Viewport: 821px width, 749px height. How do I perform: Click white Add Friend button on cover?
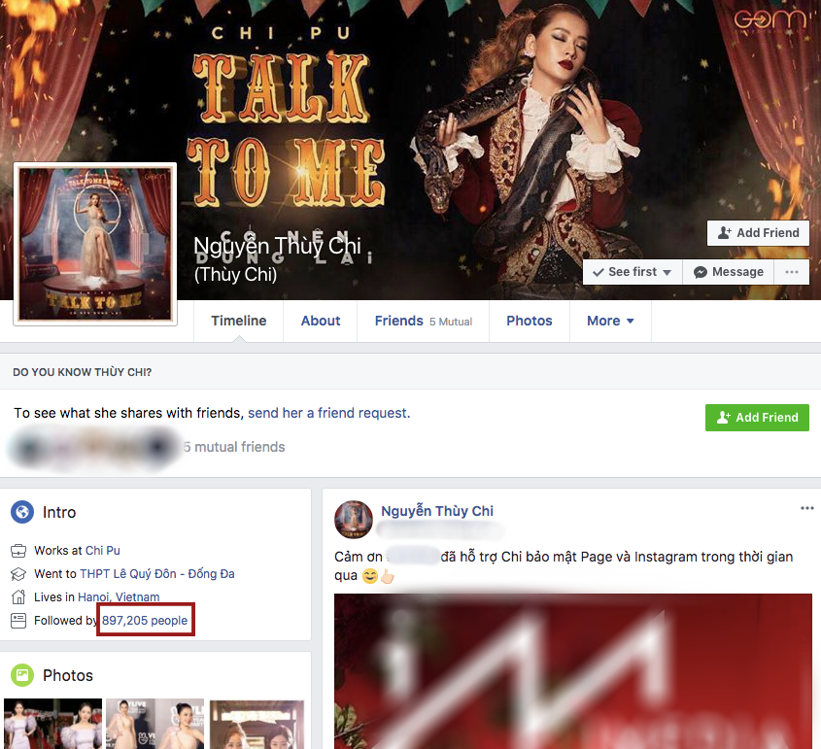[758, 233]
